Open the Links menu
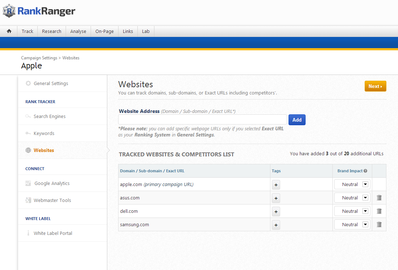 coord(128,31)
